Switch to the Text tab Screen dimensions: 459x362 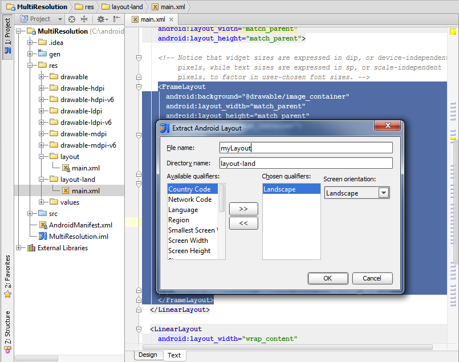click(x=174, y=355)
